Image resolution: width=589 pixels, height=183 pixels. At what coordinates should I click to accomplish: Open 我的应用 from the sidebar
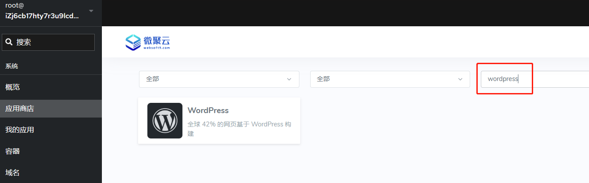tap(20, 130)
